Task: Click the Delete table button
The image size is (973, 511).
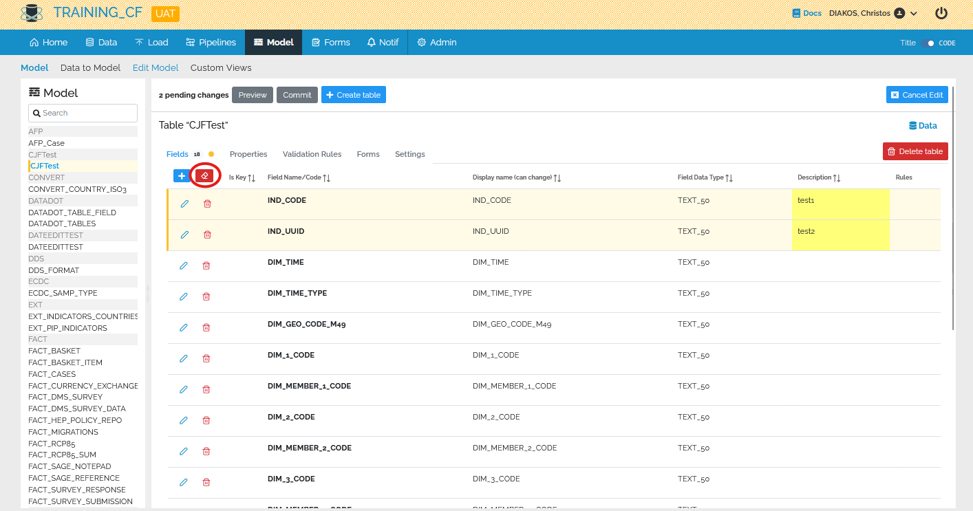Action: [x=915, y=151]
